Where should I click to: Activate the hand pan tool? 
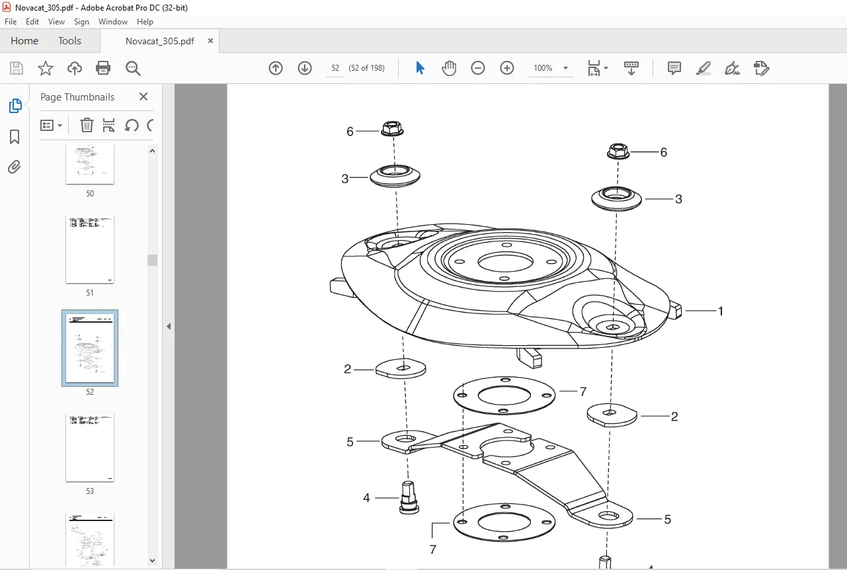point(449,68)
